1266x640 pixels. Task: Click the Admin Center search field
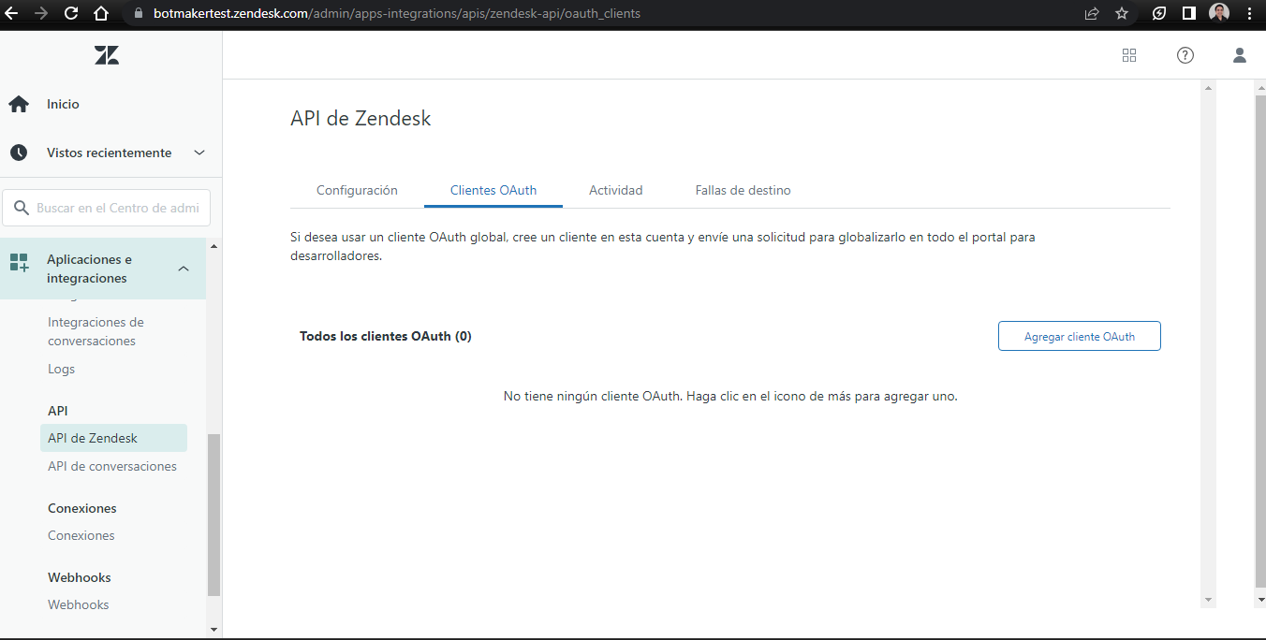(107, 208)
